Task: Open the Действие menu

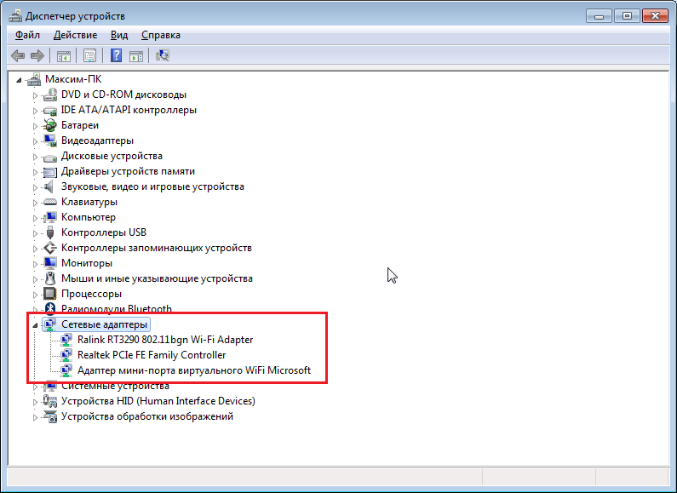Action: [x=75, y=35]
